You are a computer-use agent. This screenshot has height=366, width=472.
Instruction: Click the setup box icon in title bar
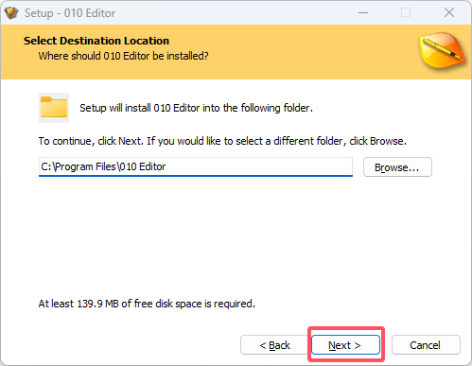click(11, 13)
